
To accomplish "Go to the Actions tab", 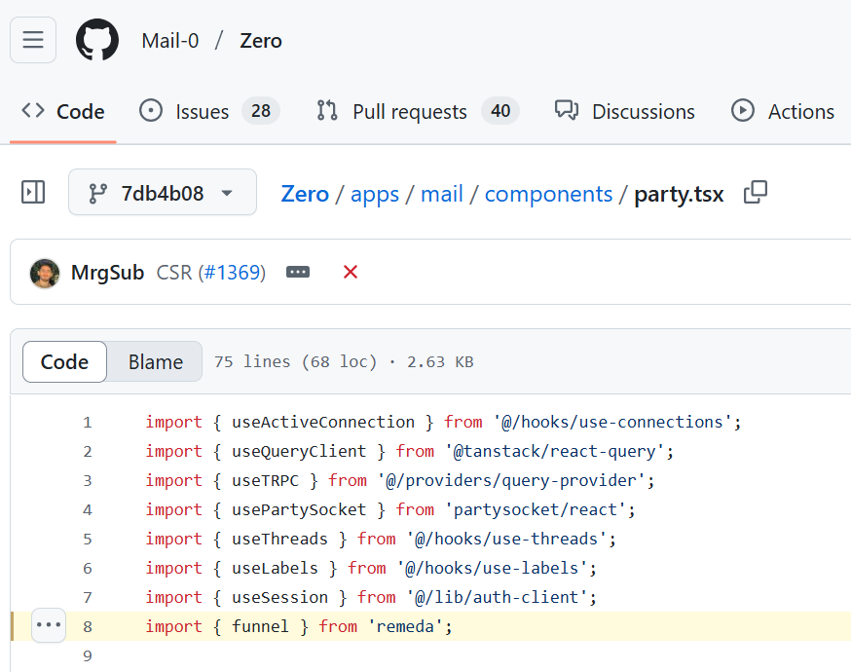I will (783, 111).
